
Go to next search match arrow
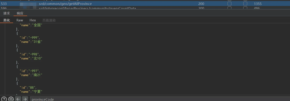coord(25,99)
